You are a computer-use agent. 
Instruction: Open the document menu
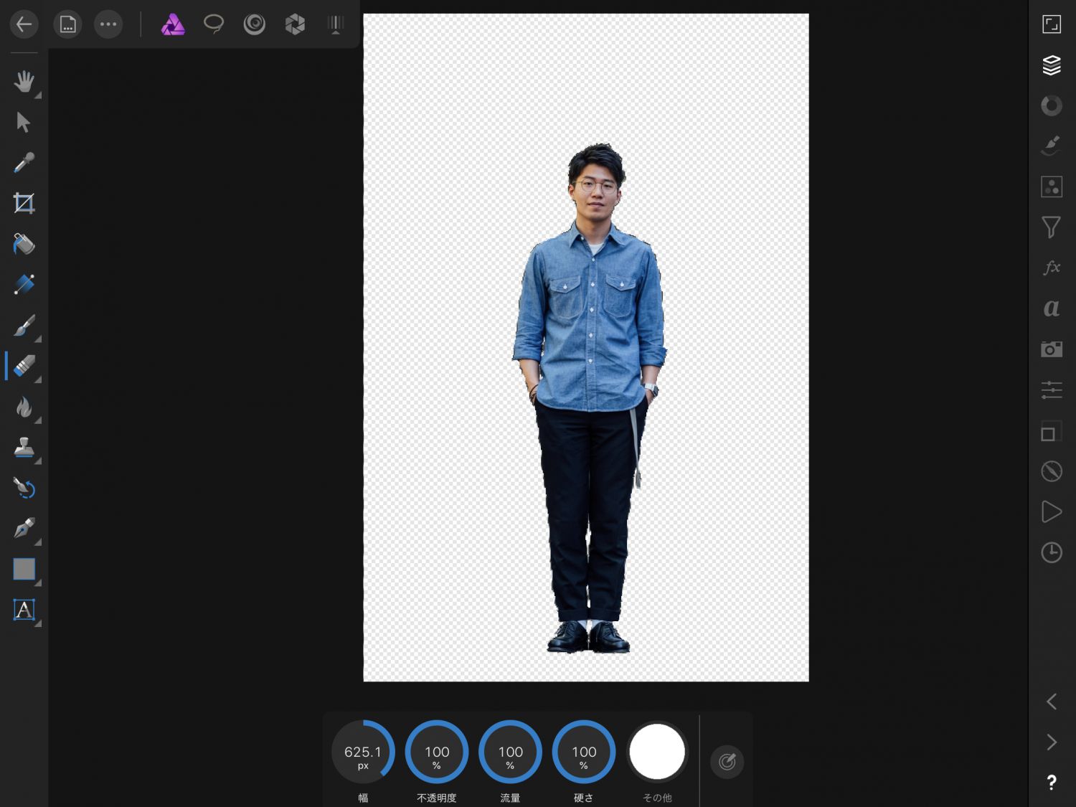[67, 24]
